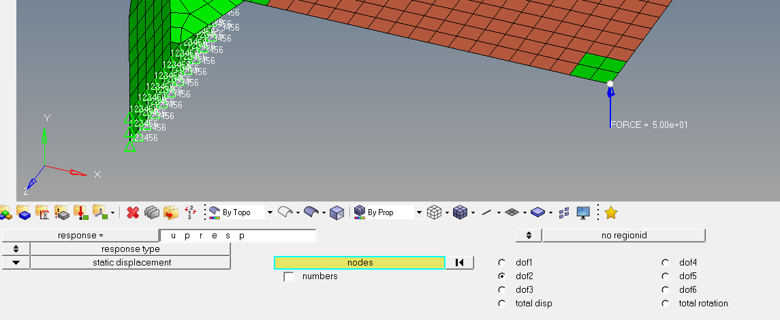Click the wireframe elements cube icon
780x320 pixels.
(434, 212)
